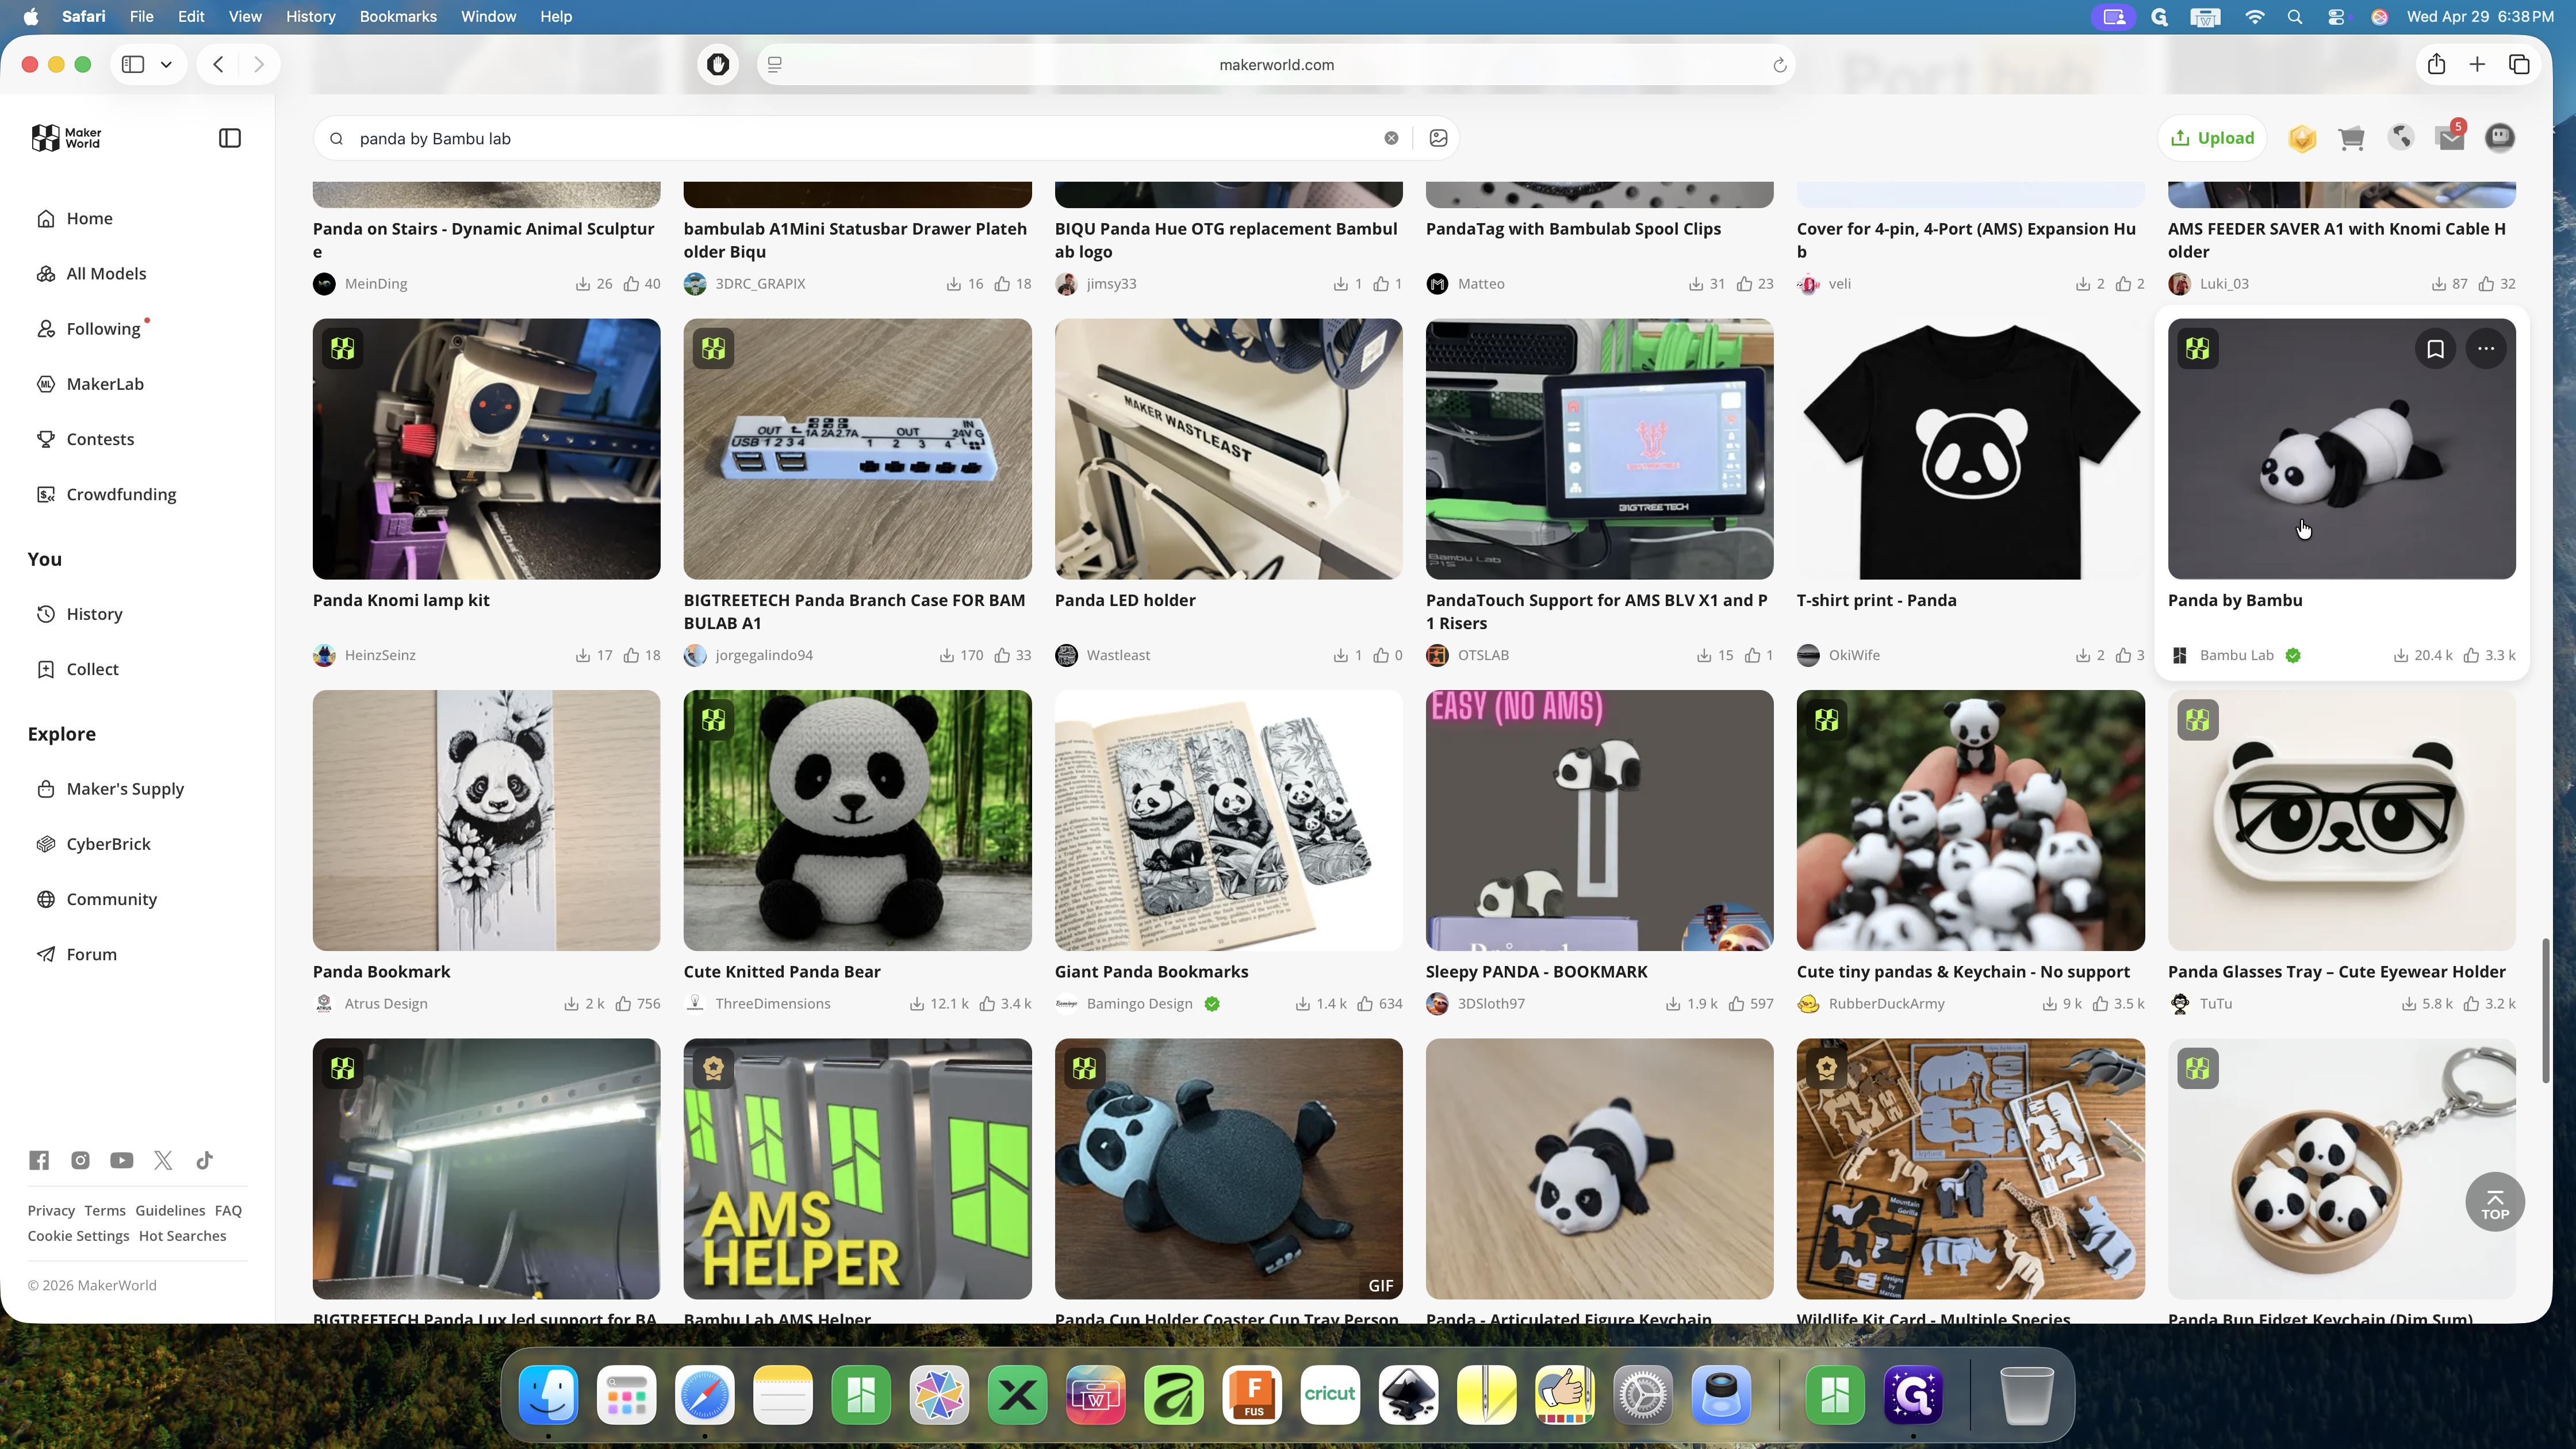This screenshot has width=2576, height=1449.
Task: Open the messages envelope with badge
Action: point(2451,138)
